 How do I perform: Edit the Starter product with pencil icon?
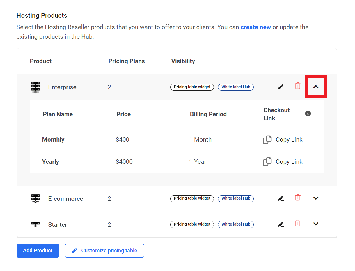coord(281,224)
